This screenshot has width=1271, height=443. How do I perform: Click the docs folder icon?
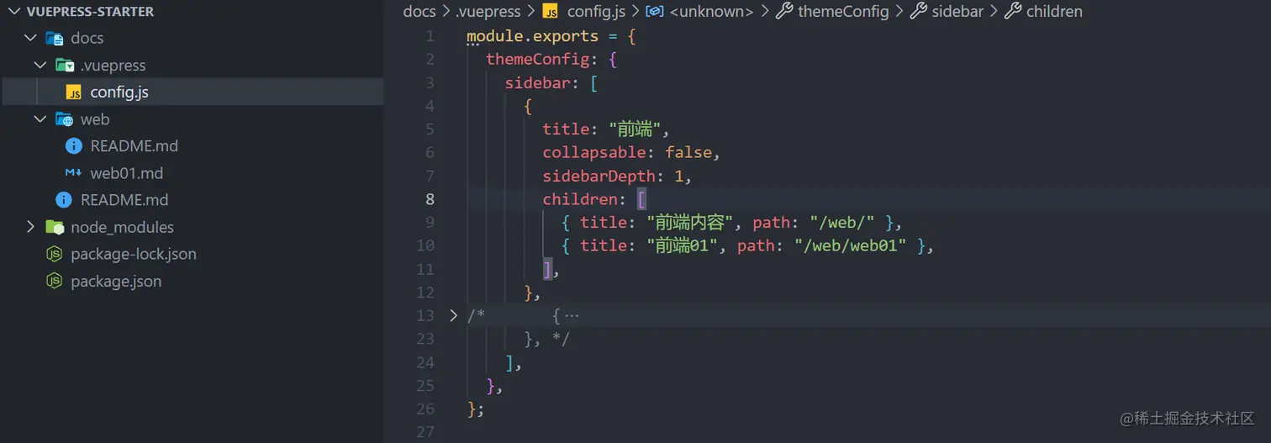tap(55, 38)
